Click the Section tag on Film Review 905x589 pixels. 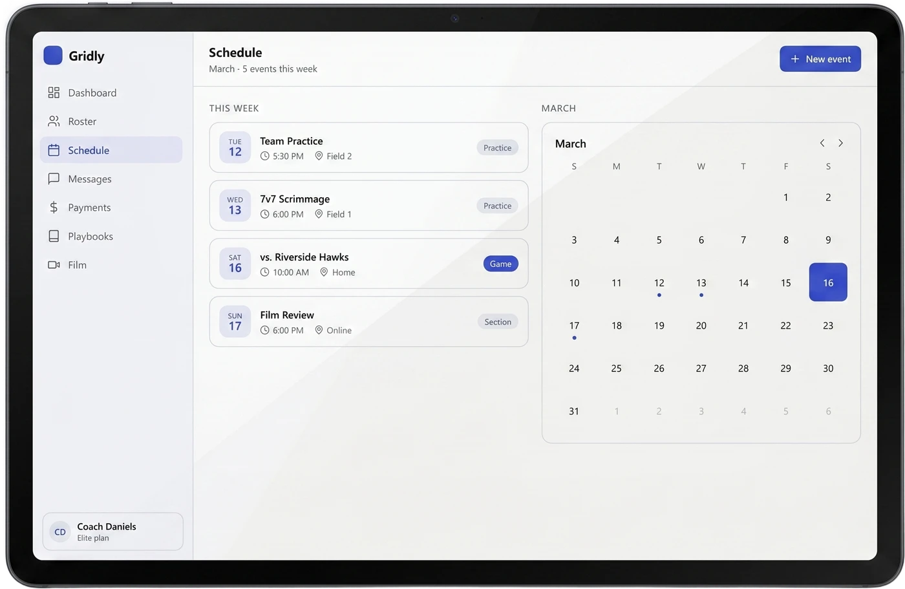(x=498, y=322)
